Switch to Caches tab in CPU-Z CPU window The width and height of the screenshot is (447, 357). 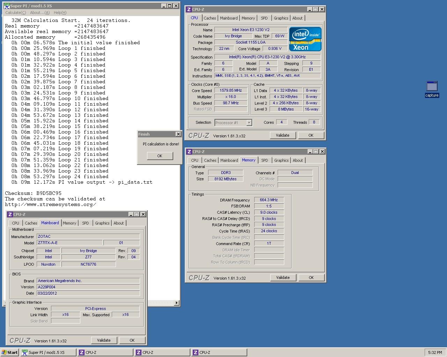(210, 18)
